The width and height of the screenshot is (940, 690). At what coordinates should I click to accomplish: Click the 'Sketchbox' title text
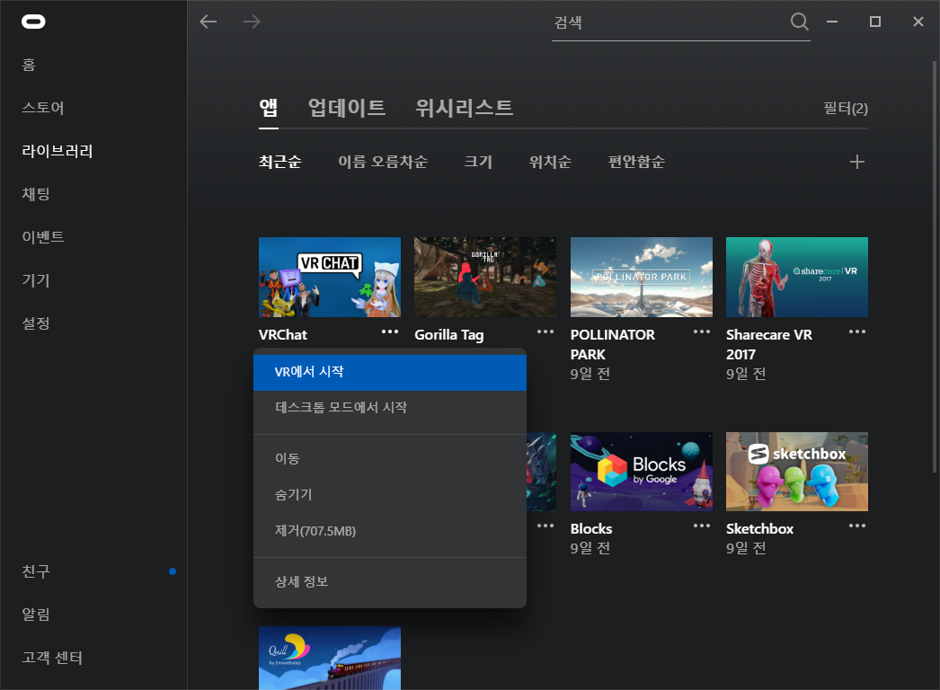point(759,529)
